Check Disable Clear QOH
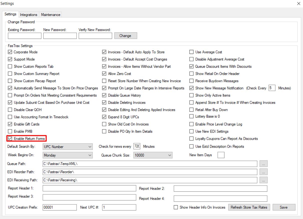Screen dimensions: 303x219 (10, 110)
